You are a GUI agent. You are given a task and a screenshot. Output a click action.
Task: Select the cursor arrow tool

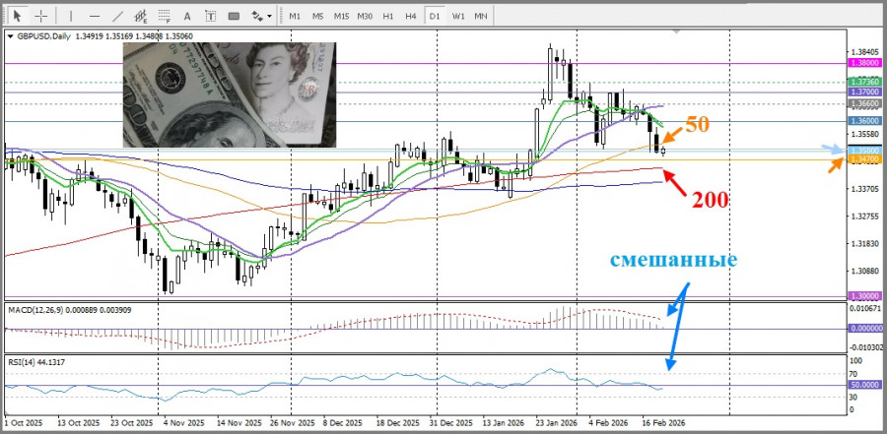(16, 16)
